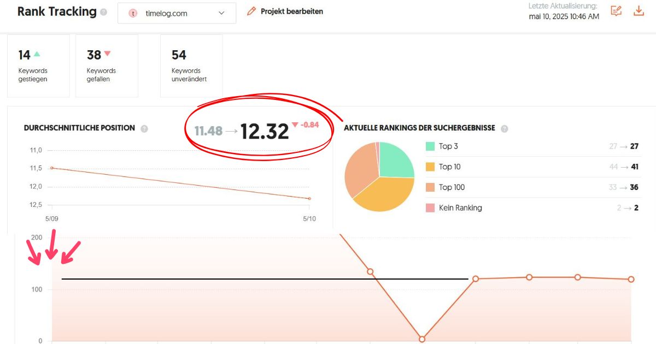Viewport: 656px width, 344px height.
Task: Click the green up-arrow beside 14
Action: click(x=37, y=54)
